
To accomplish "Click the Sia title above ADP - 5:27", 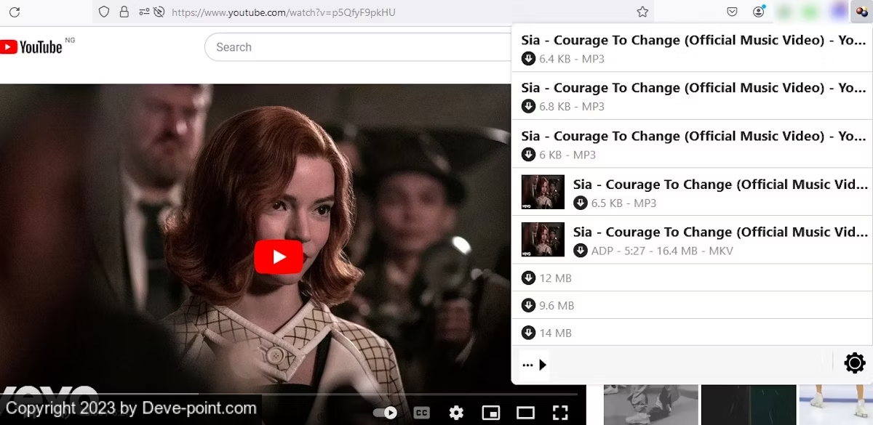I will (x=720, y=232).
